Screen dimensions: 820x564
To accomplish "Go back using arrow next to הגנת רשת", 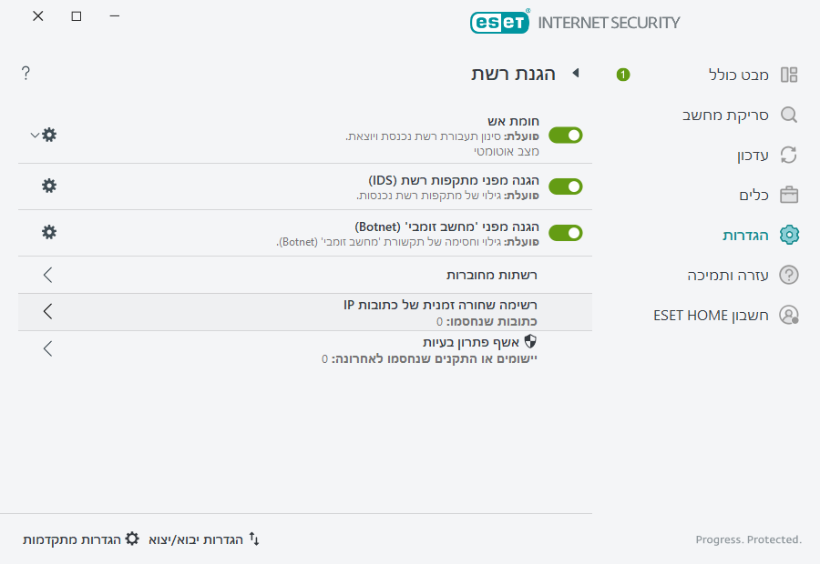I will (x=575, y=74).
